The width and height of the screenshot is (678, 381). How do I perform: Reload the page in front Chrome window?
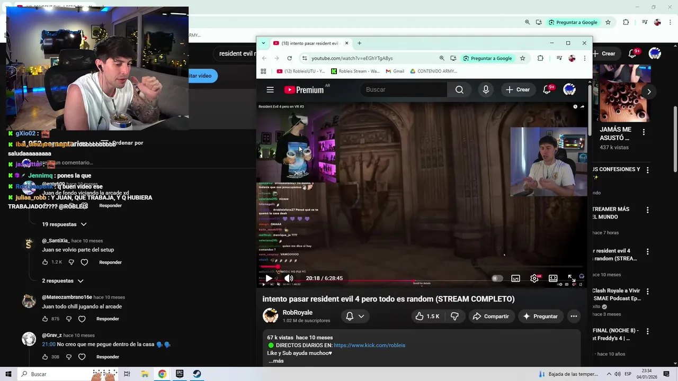pos(289,58)
